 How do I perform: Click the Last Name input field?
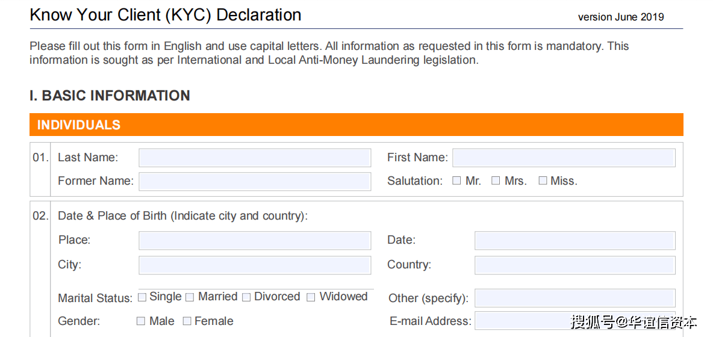point(255,158)
